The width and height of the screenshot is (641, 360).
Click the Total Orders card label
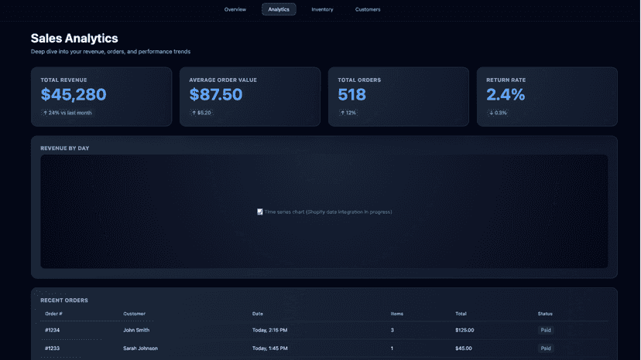[x=359, y=80]
